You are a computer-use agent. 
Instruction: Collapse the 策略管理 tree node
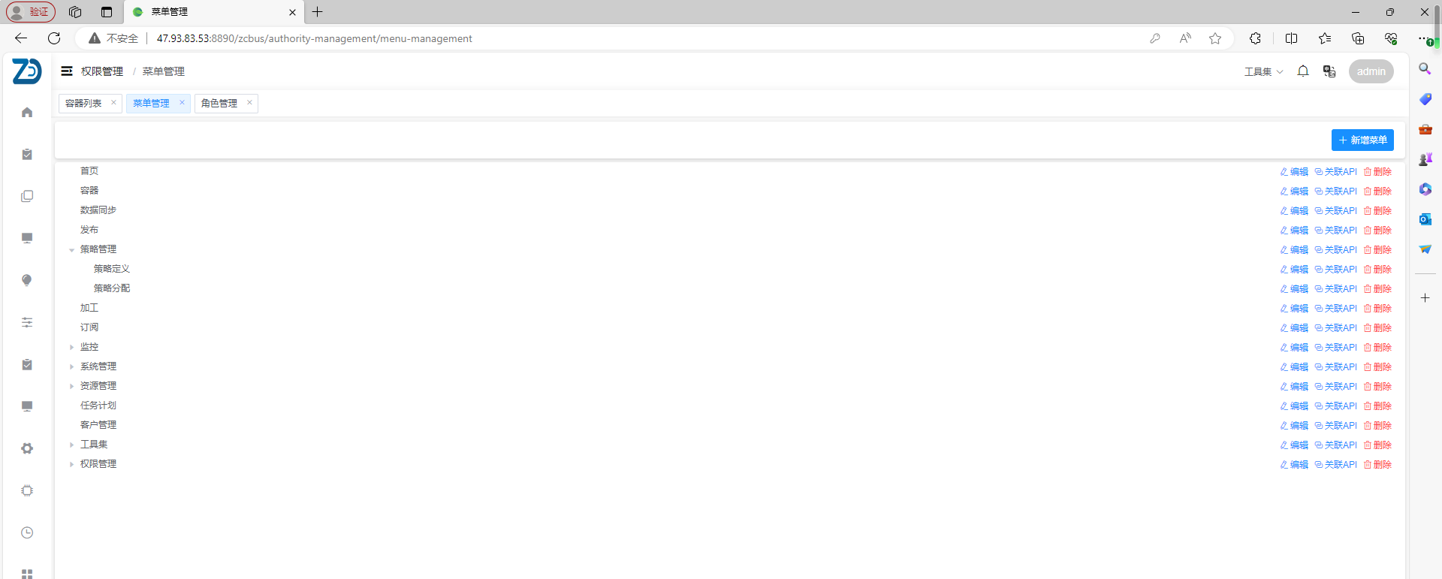72,250
